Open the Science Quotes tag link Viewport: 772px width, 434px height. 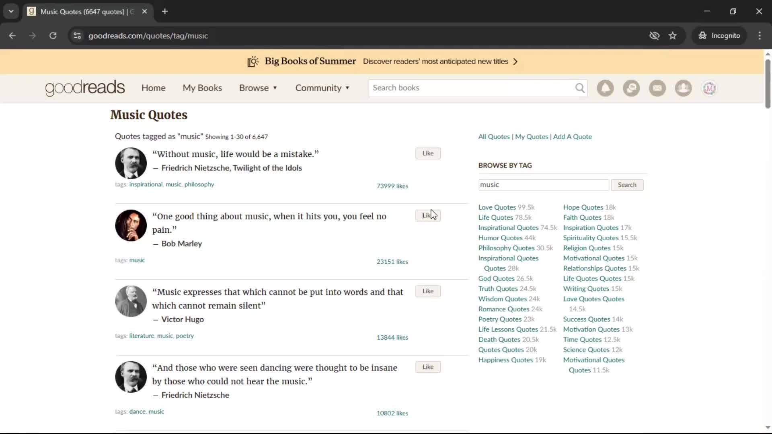pyautogui.click(x=586, y=350)
